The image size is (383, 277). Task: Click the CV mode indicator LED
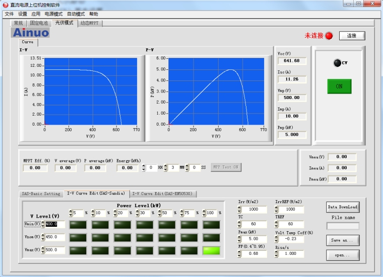point(337,63)
